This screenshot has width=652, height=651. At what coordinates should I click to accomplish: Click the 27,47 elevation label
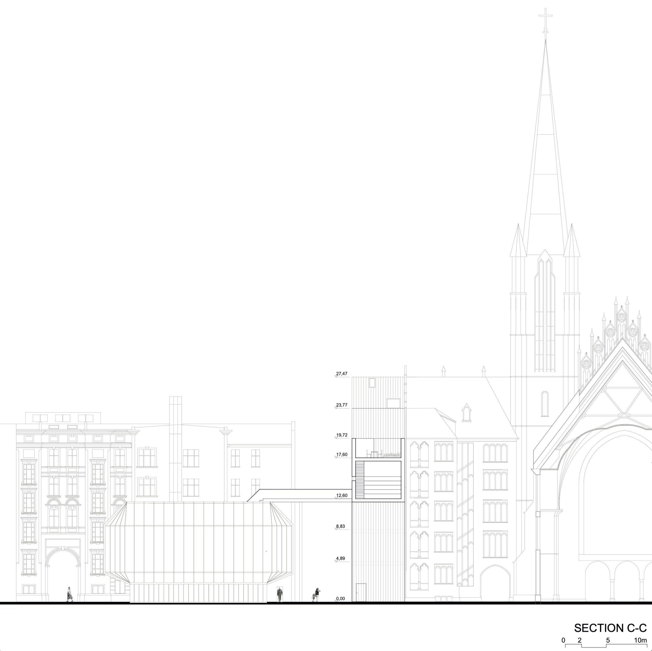click(x=342, y=373)
